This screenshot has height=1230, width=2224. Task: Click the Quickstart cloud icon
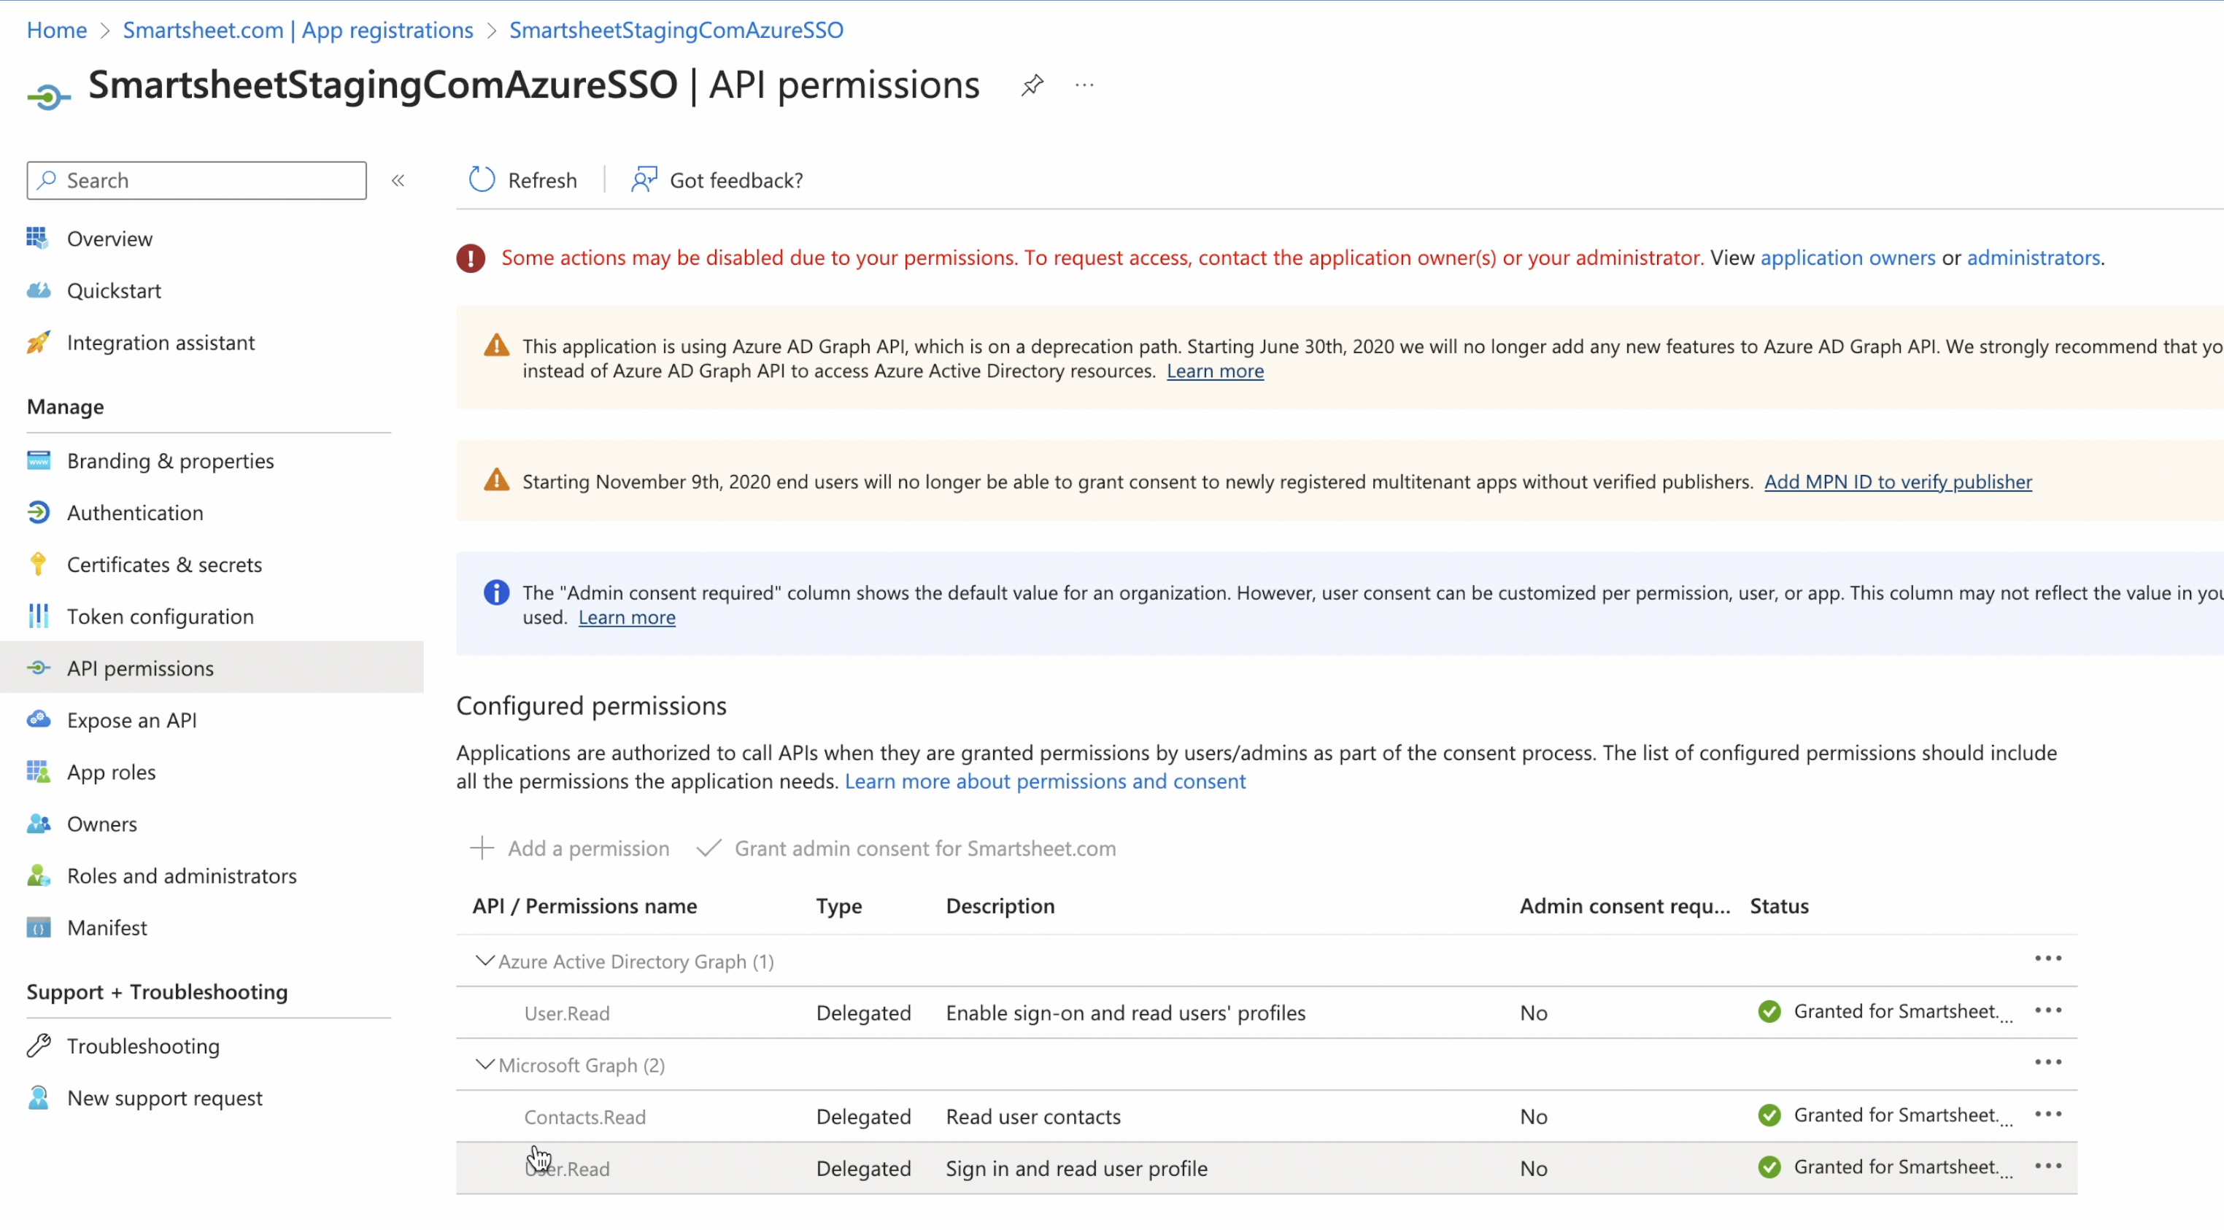click(38, 290)
